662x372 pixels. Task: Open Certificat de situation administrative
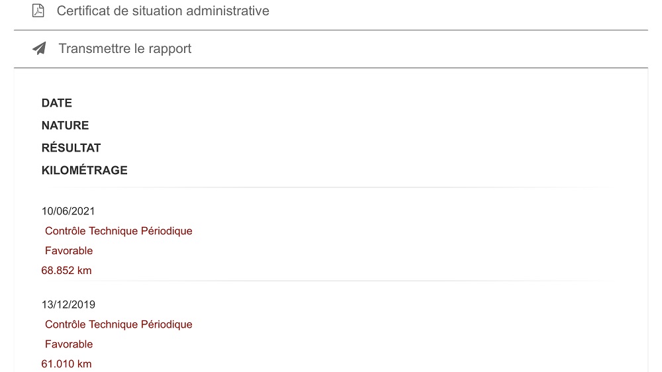pyautogui.click(x=163, y=11)
